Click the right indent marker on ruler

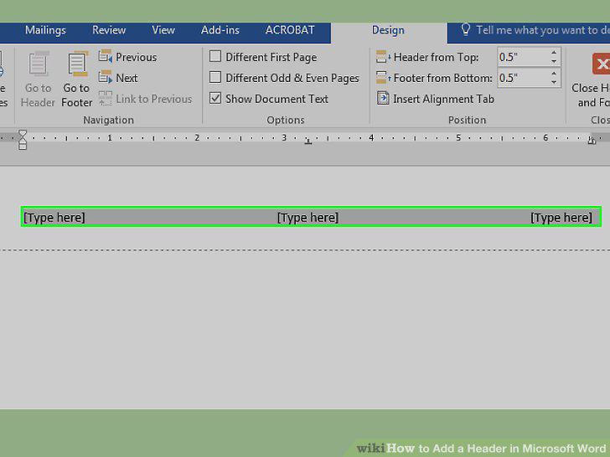pyautogui.click(x=592, y=141)
